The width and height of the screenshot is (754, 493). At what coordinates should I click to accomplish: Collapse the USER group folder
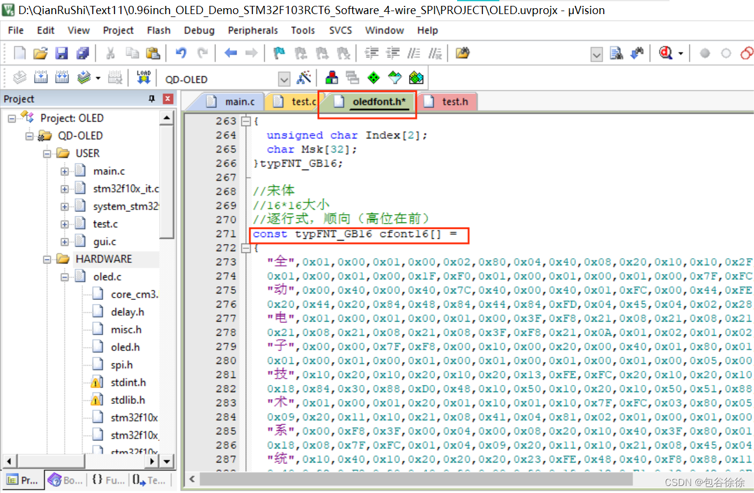pos(47,154)
